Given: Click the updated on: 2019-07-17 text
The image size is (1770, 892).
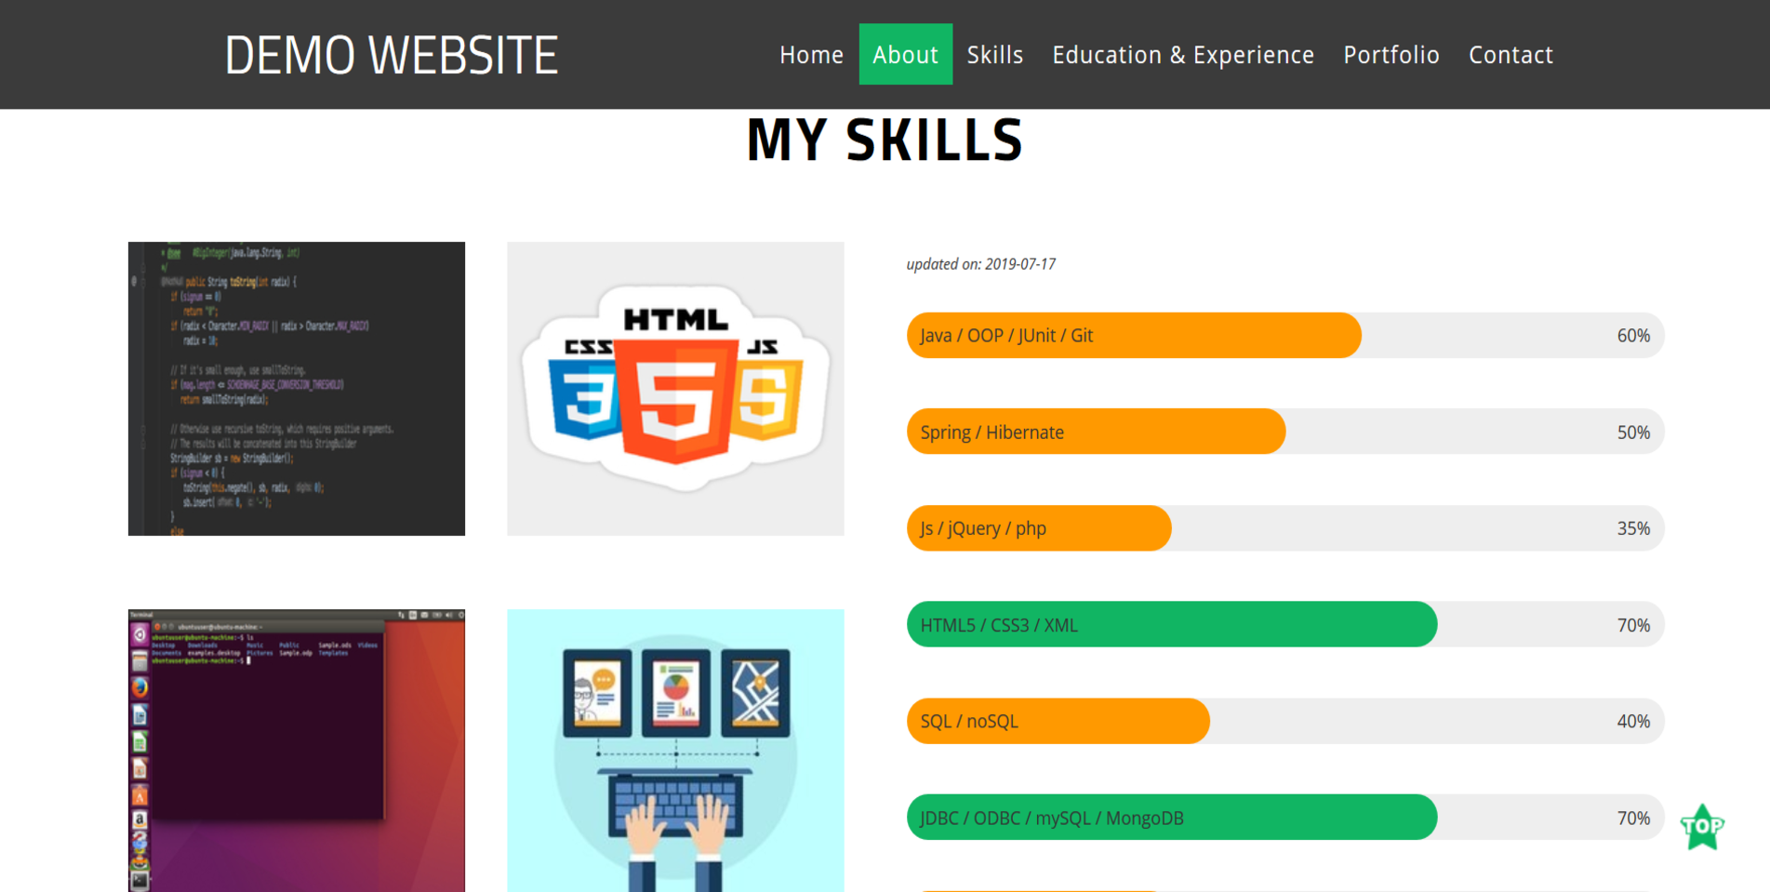Looking at the screenshot, I should tap(980, 264).
